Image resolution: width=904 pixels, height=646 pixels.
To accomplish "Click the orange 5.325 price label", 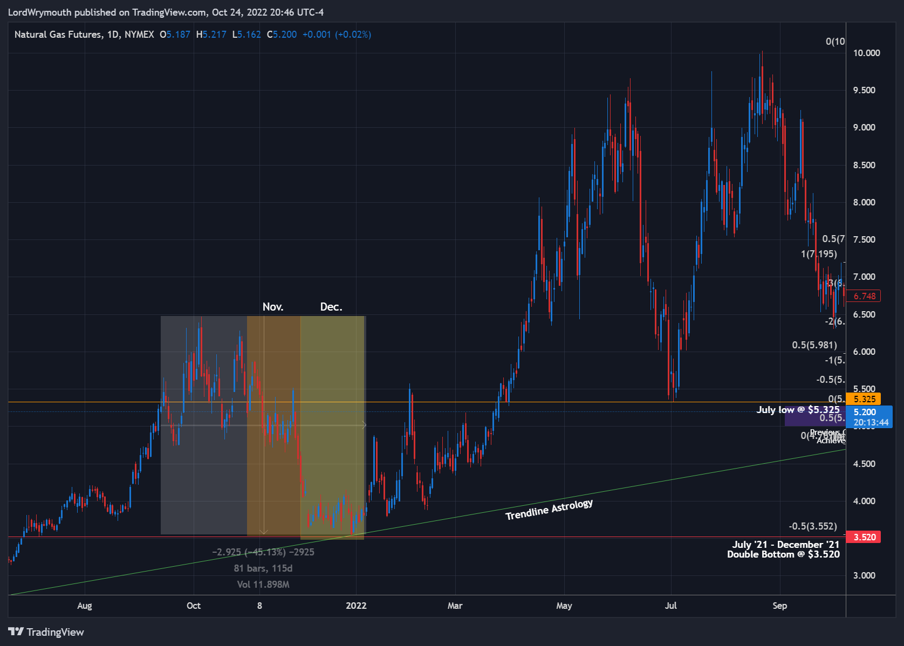I will click(x=864, y=399).
